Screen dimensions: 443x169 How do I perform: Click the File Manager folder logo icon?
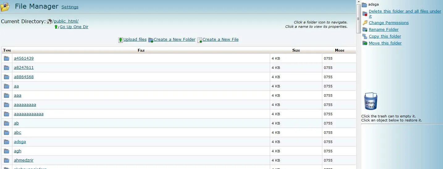click(x=5, y=7)
